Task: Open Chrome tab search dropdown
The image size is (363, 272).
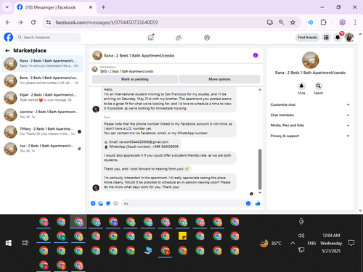Action: click(7, 7)
